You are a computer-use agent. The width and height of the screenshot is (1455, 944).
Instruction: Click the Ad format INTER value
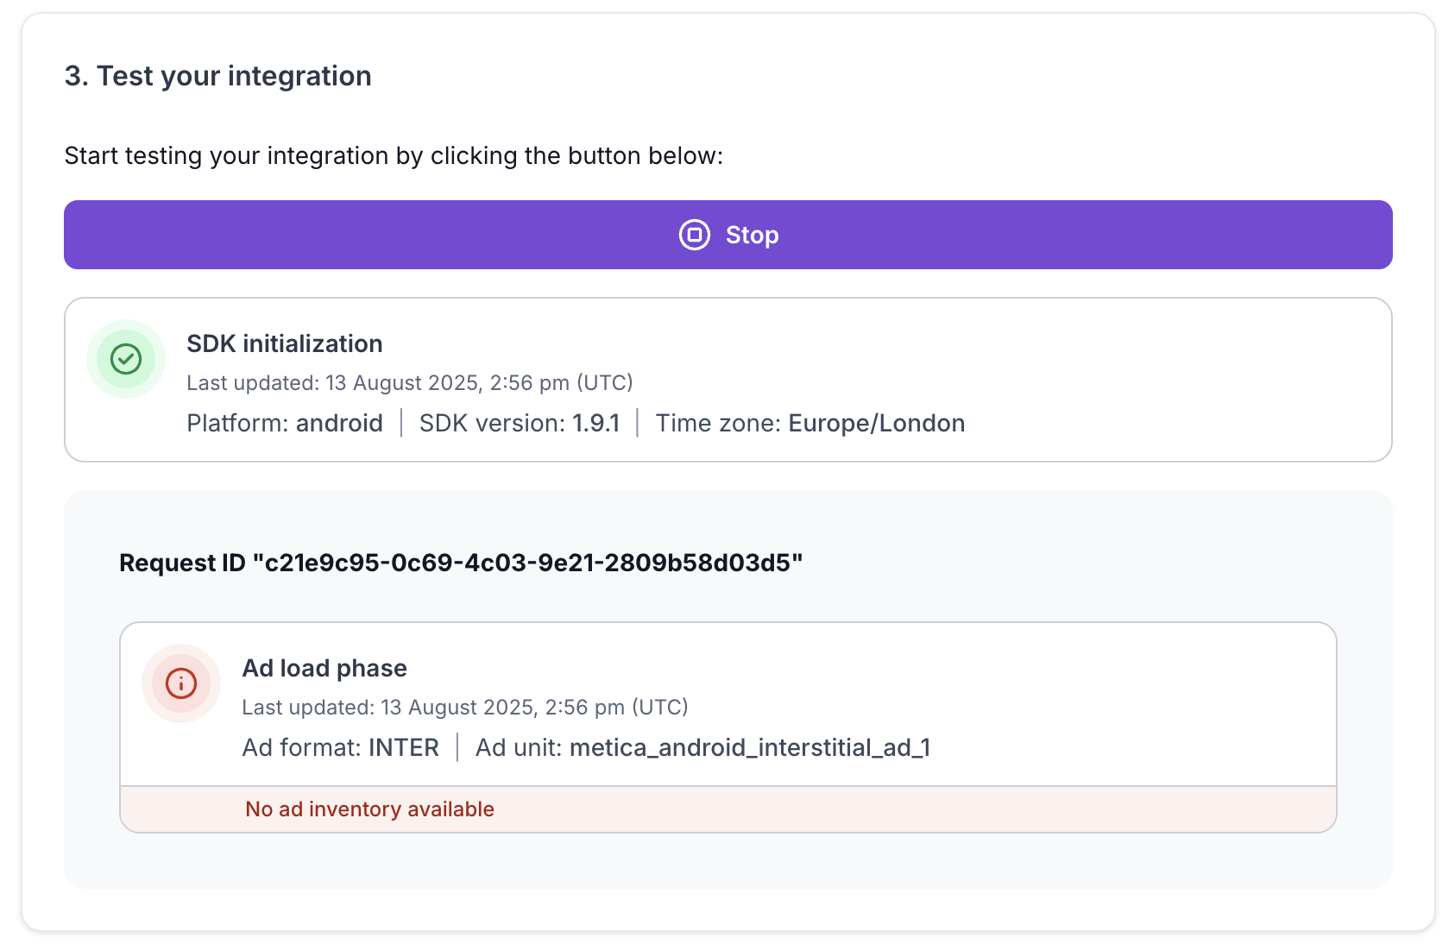[404, 747]
